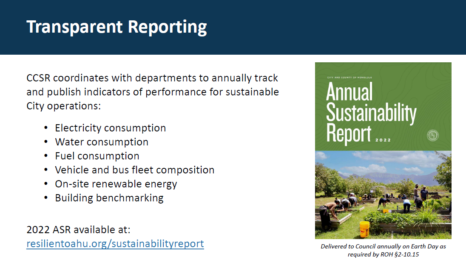The height and width of the screenshot is (262, 466).
Task: Click the '2022 ASR available at:' text
Action: tap(79, 230)
